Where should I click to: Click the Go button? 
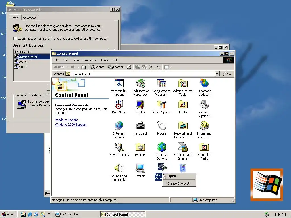click(227, 74)
